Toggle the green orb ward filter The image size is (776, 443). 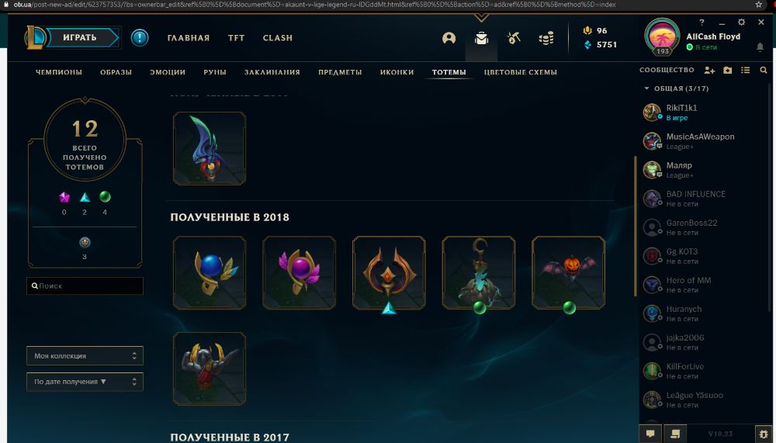click(x=105, y=196)
